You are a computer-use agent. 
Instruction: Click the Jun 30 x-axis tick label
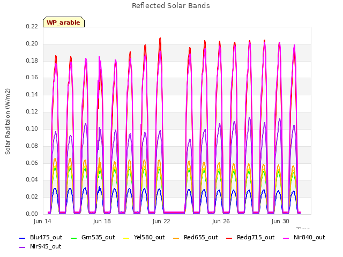pyautogui.click(x=280, y=221)
